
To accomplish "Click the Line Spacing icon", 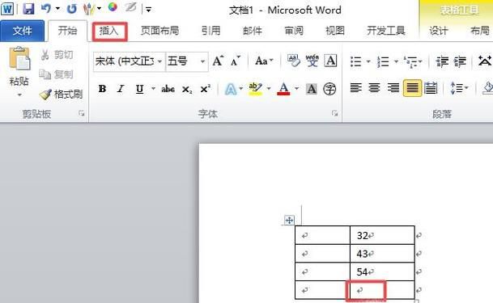I will pyautogui.click(x=456, y=88).
